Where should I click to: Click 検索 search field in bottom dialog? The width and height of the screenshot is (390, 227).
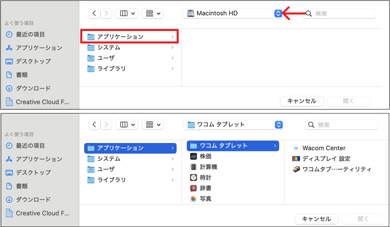point(342,124)
